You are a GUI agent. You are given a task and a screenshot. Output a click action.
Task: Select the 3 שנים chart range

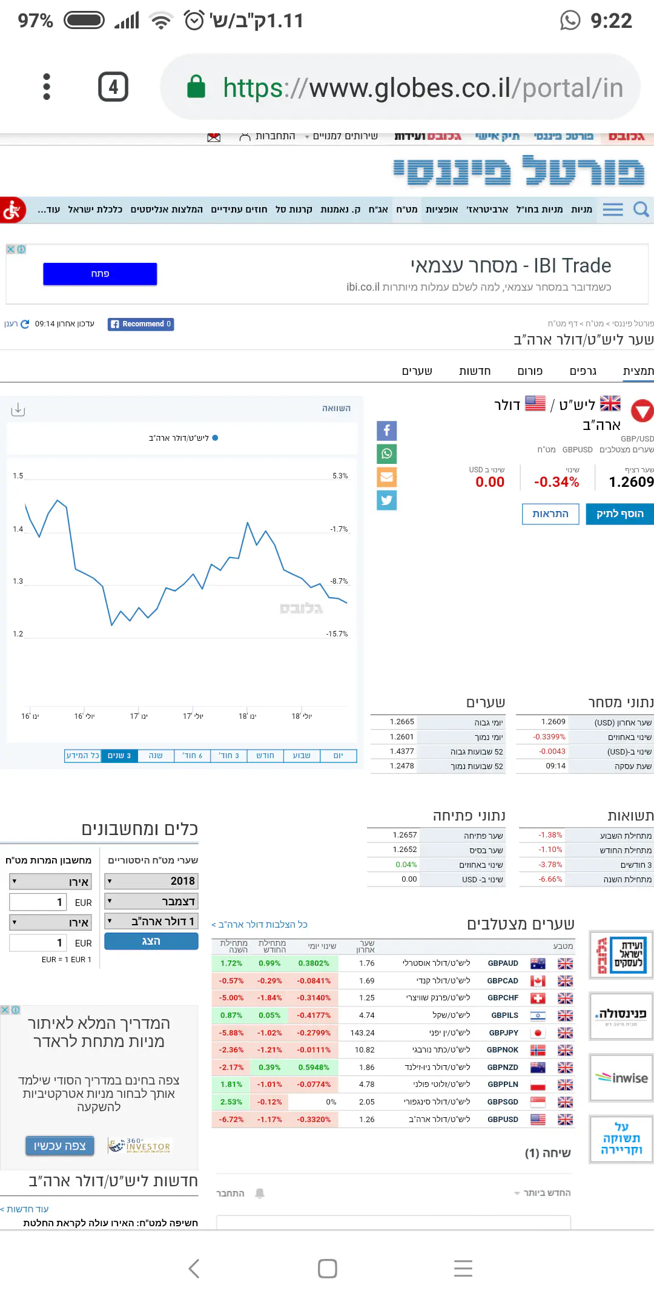[119, 756]
